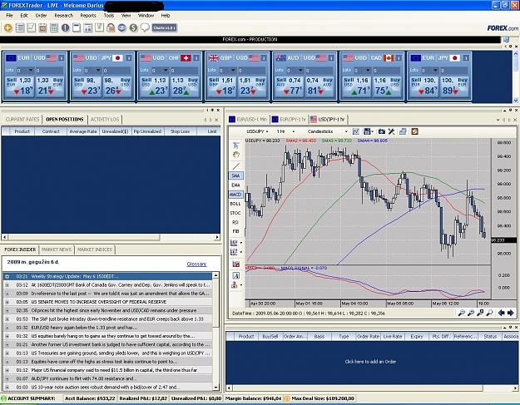Click the Average Rate column header
This screenshot has width=520, height=405.
click(83, 131)
